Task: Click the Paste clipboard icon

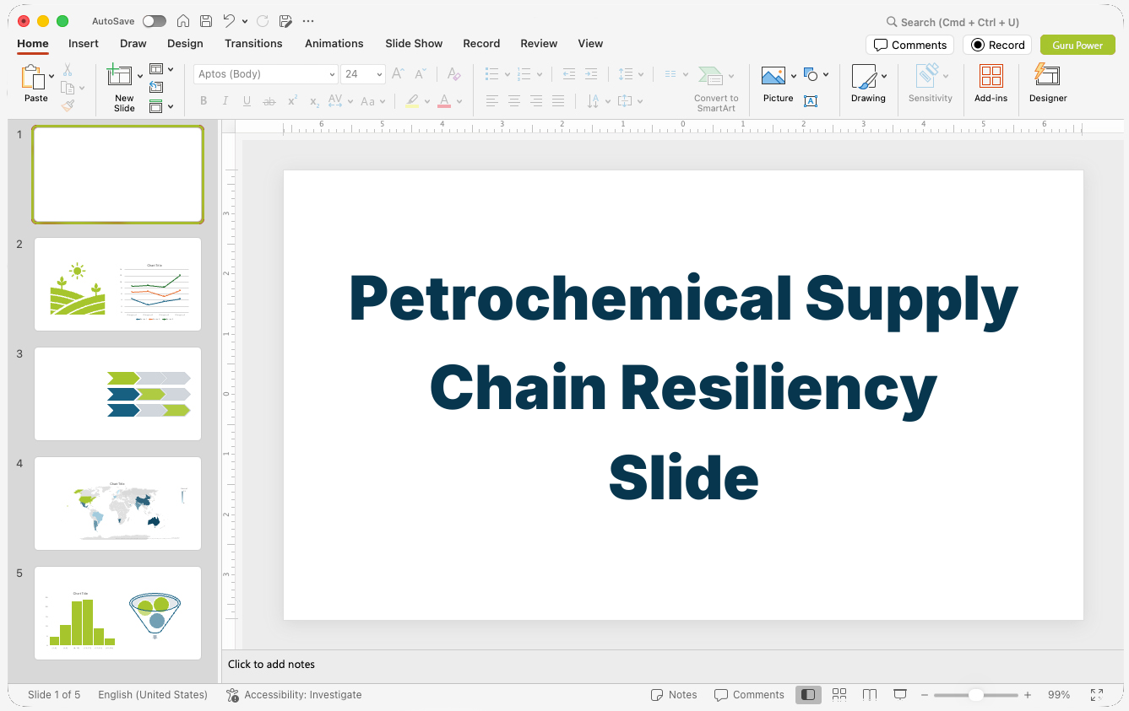Action: (33, 77)
